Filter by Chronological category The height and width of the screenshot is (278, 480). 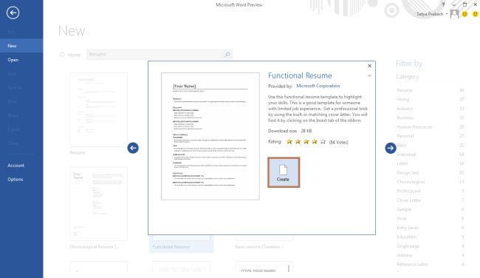coord(430,182)
